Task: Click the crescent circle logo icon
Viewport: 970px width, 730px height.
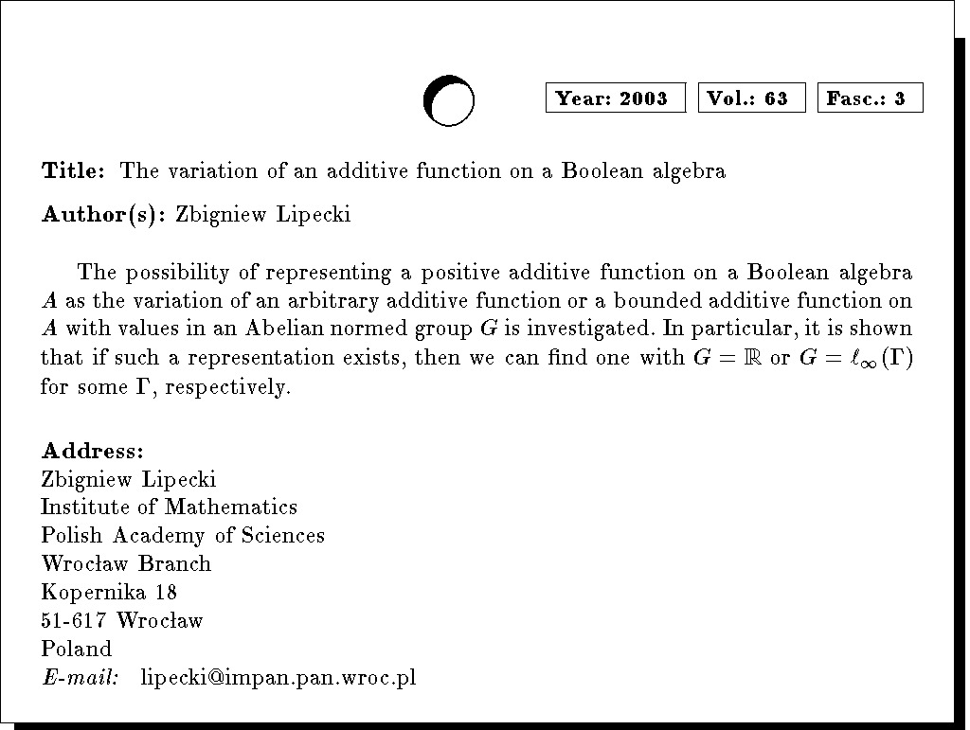Action: (448, 100)
